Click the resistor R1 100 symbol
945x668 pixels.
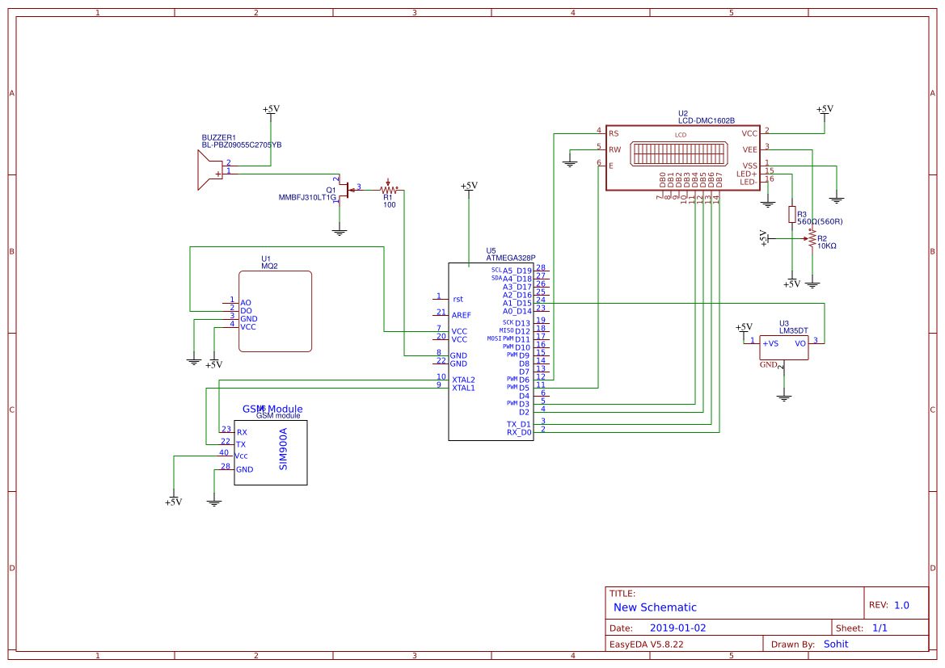click(387, 189)
